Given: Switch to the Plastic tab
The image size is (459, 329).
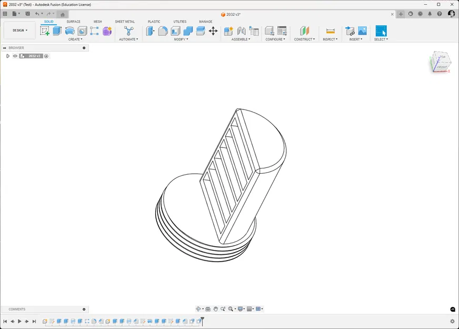Looking at the screenshot, I should point(154,22).
